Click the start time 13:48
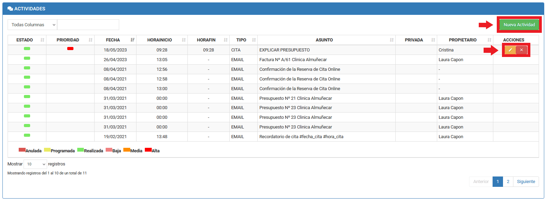Viewport: 547px width, 201px height. (162, 137)
